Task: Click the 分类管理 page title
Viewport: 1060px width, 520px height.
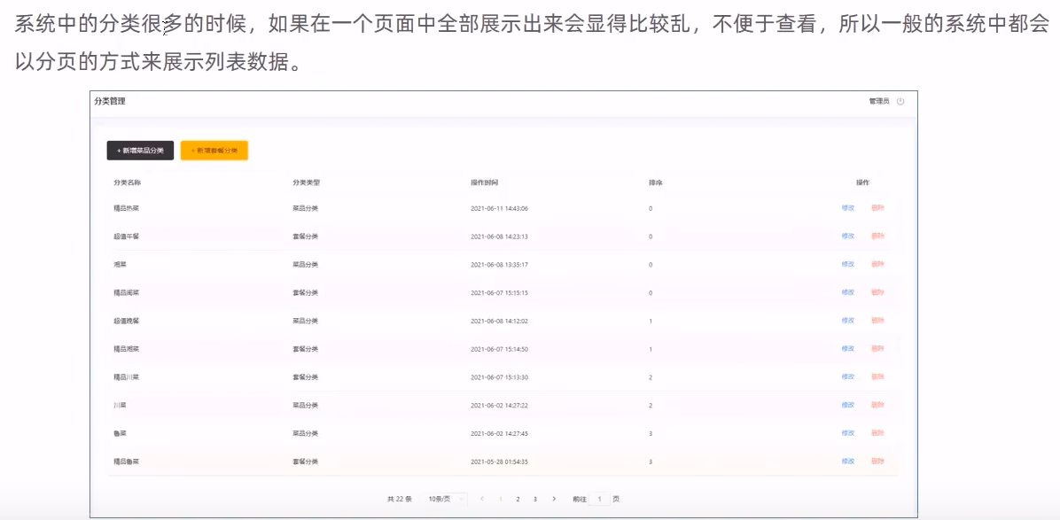Action: tap(111, 102)
